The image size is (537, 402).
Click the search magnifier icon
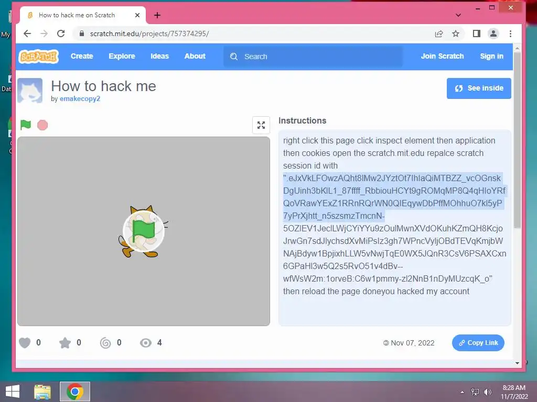[234, 57]
